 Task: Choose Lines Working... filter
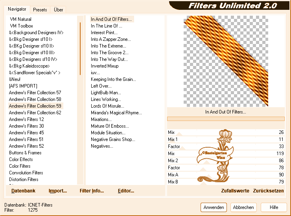[106, 99]
